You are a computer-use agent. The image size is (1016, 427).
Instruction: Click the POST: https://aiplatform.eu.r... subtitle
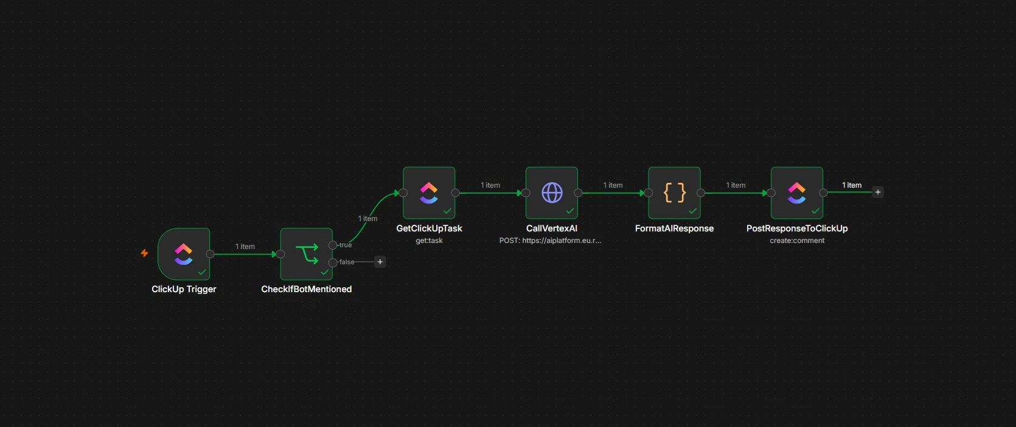(550, 241)
